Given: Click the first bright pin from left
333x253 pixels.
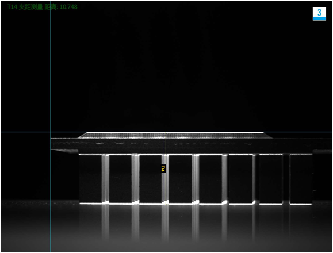Looking at the screenshot, I should pos(105,179).
